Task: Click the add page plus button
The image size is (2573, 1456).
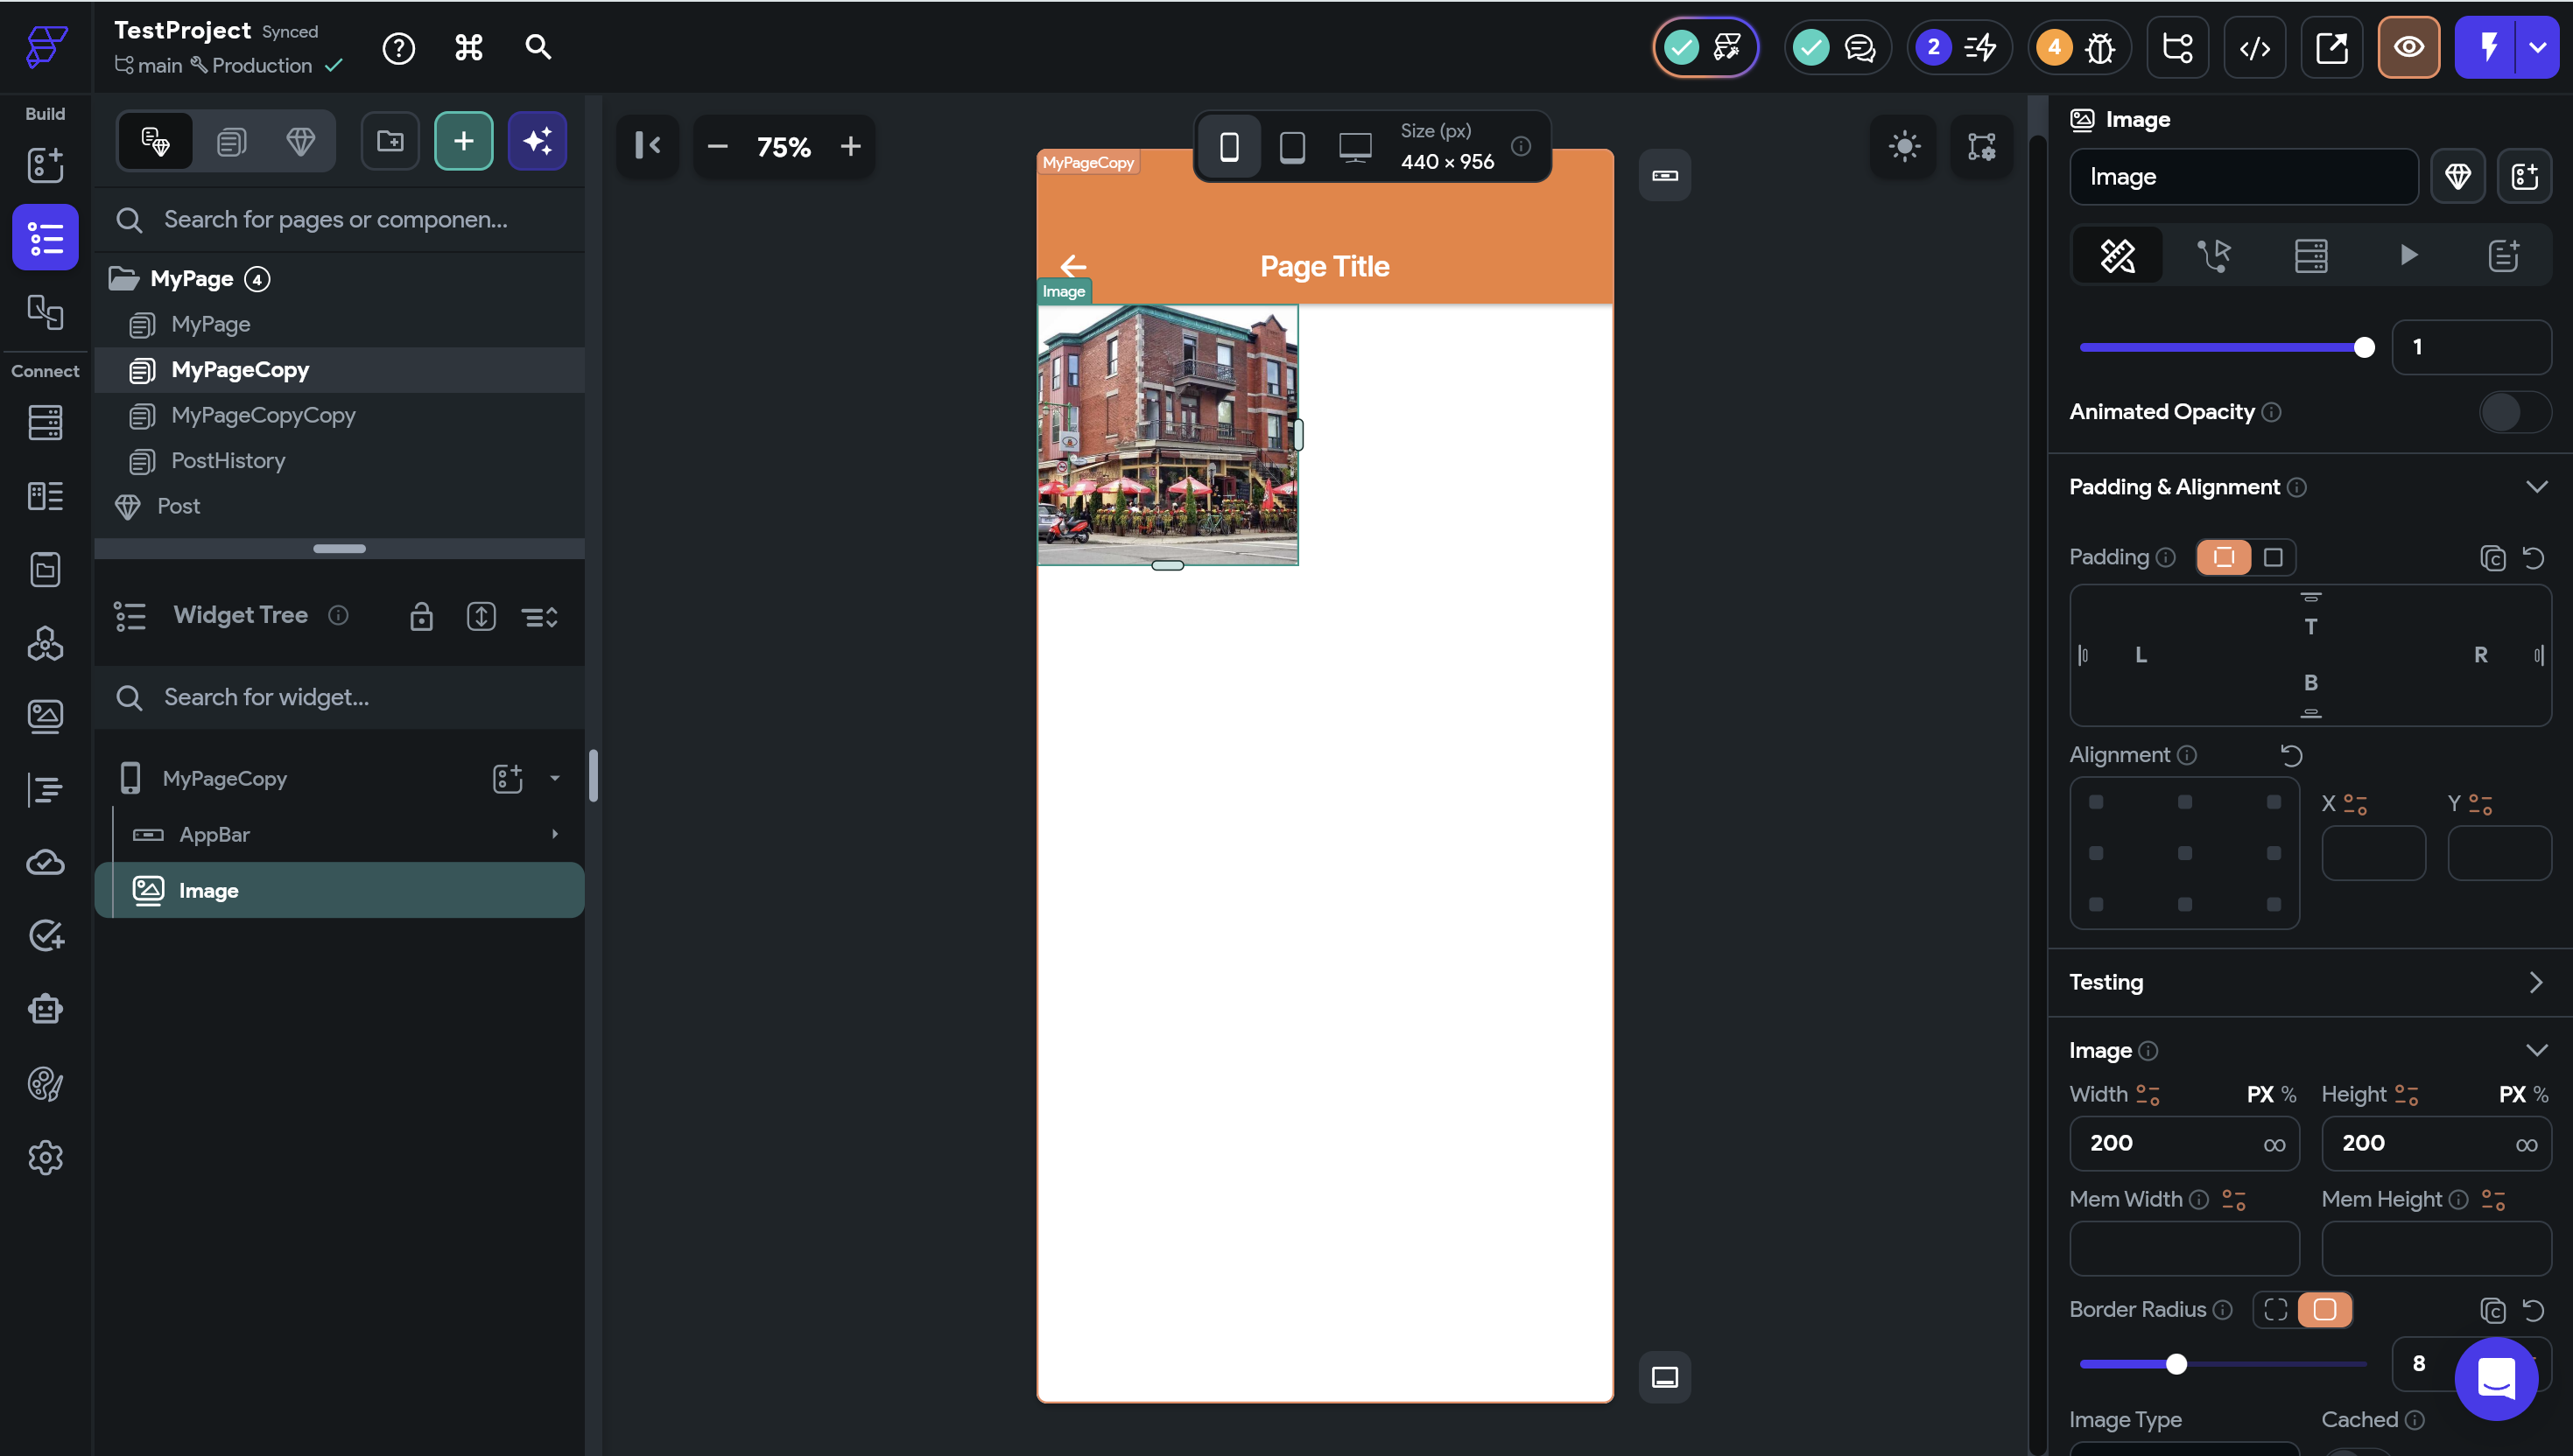Action: (x=463, y=141)
